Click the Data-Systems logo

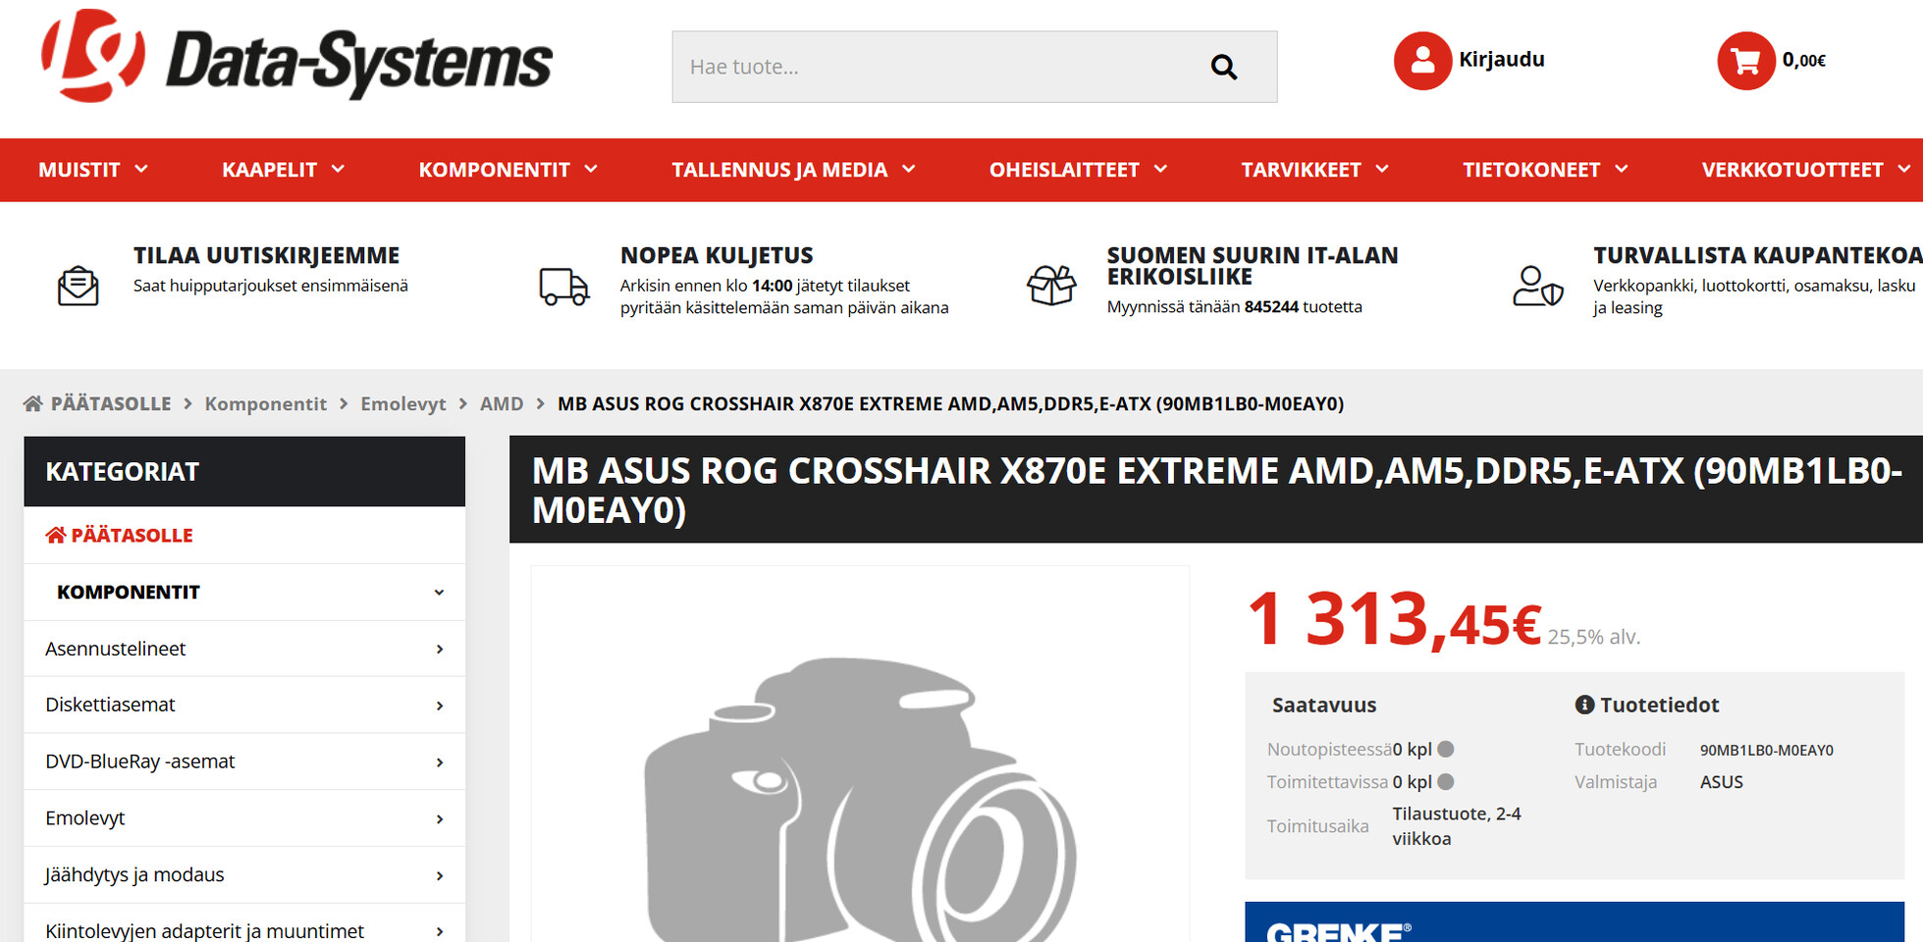coord(297,57)
